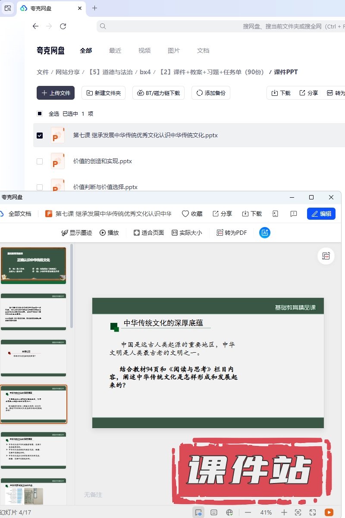The width and height of the screenshot is (345, 518).
Task: Open the 文档 tab
Action: click(x=203, y=51)
